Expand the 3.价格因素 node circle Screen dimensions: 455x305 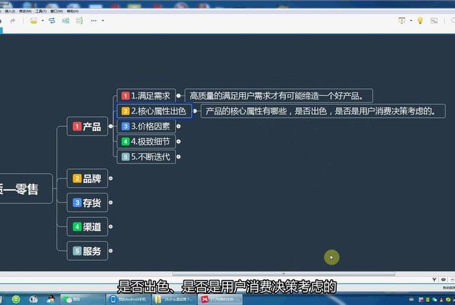179,127
